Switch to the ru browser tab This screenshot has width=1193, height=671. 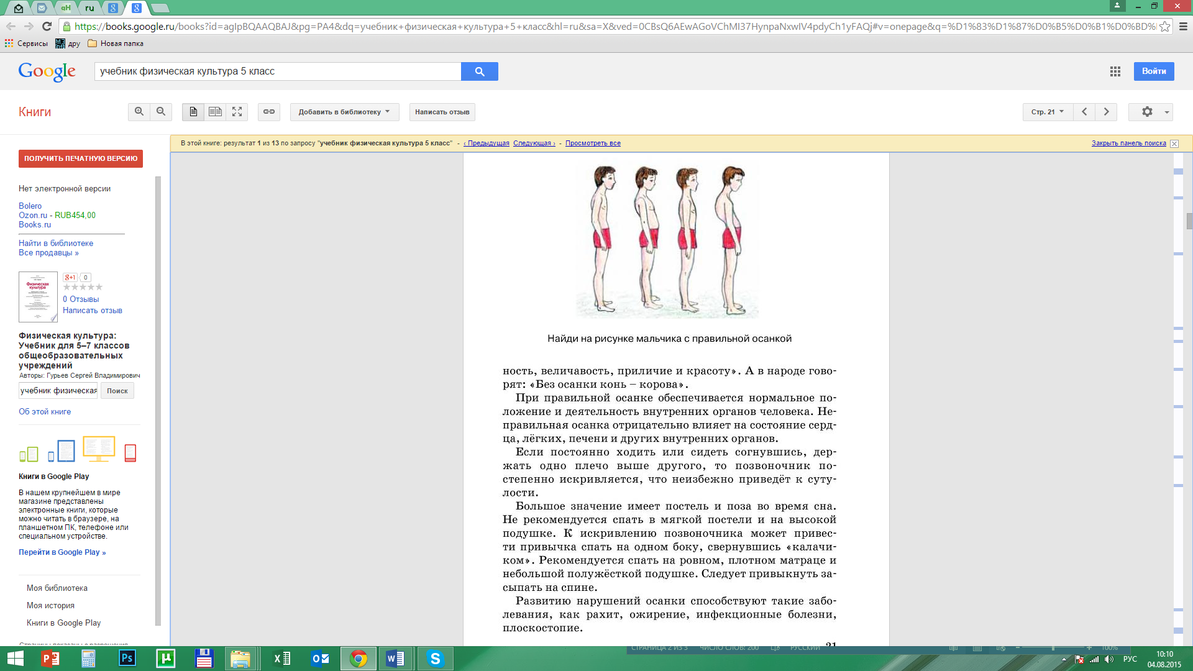coord(89,8)
